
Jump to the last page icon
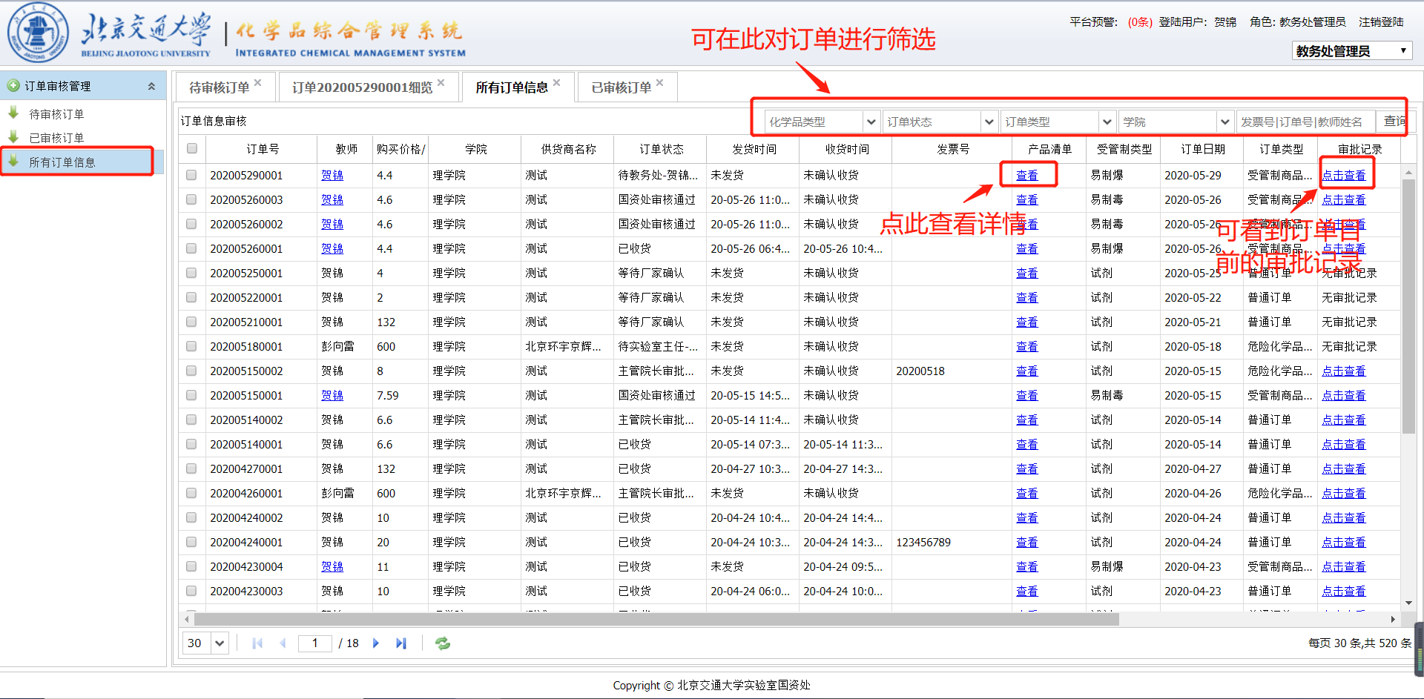(x=401, y=643)
